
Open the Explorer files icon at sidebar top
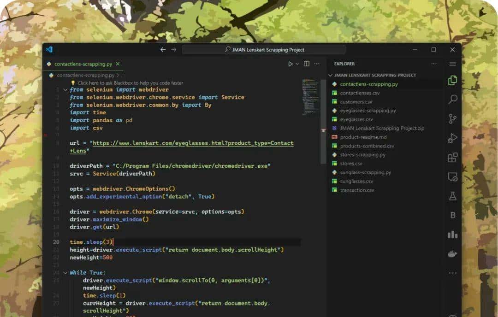point(452,80)
